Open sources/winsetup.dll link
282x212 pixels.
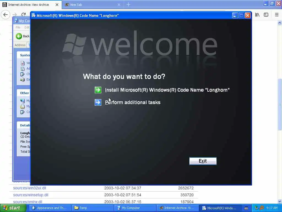pyautogui.click(x=31, y=195)
